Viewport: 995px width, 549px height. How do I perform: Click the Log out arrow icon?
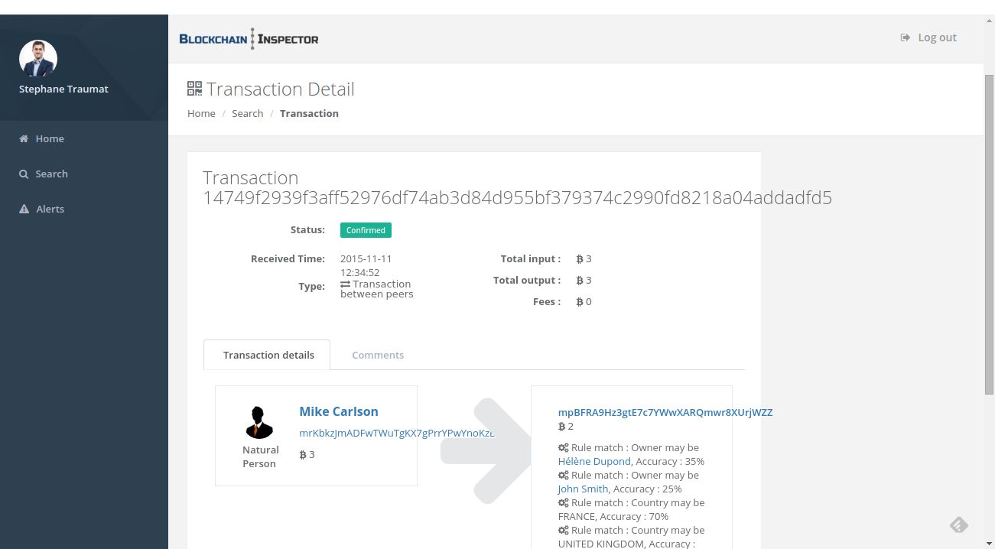tap(906, 37)
